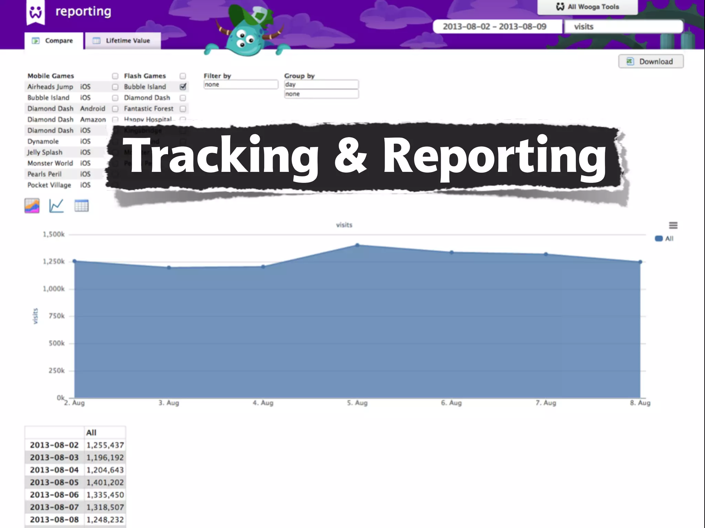
Task: Click the All column header in table
Action: (x=105, y=432)
